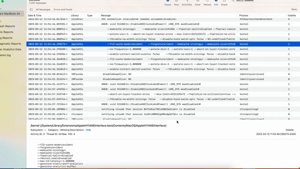The image size is (300, 169).
Task: Open Crash Reports in the sidebar
Action: [7, 26]
